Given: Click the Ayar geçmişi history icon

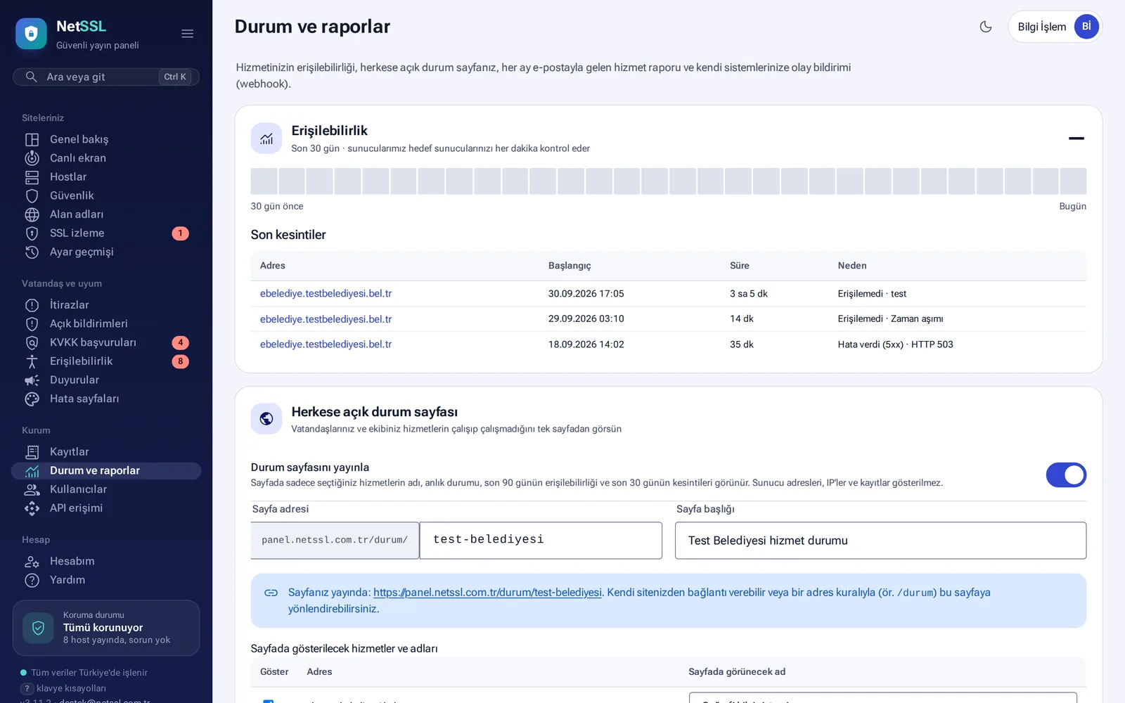Looking at the screenshot, I should pos(32,252).
